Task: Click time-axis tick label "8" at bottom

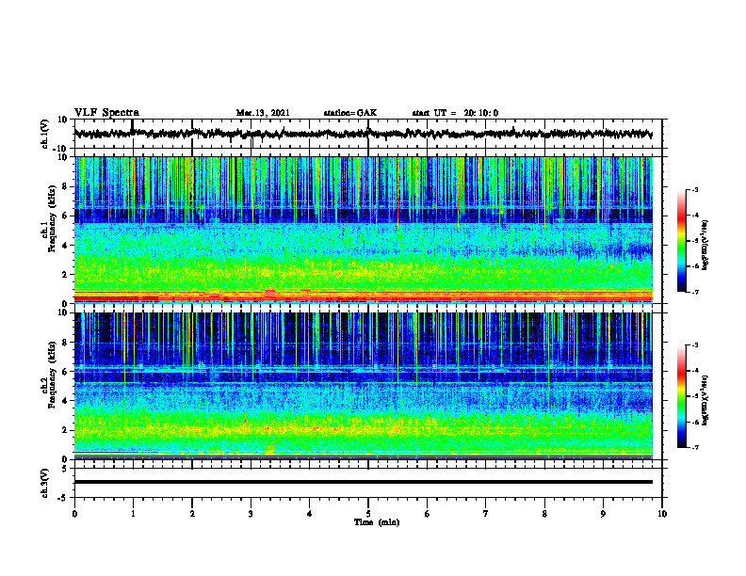Action: 544,514
